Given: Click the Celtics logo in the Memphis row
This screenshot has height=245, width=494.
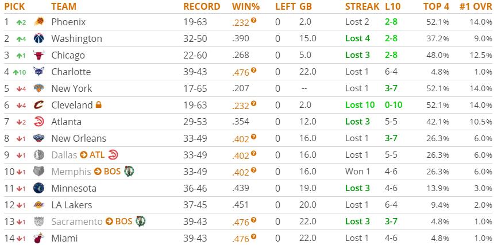Looking at the screenshot, I should [129, 172].
